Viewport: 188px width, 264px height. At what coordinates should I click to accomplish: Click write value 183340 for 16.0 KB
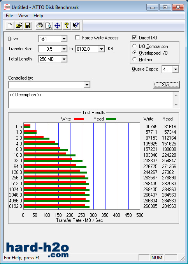[150, 155]
